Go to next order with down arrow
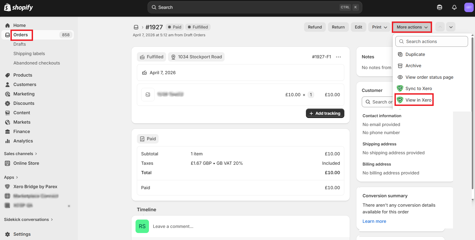The width and height of the screenshot is (475, 240). point(451,27)
